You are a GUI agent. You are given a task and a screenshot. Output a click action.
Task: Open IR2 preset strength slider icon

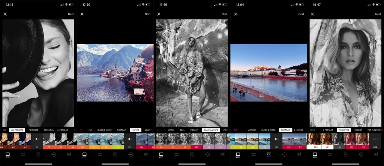tap(276, 140)
